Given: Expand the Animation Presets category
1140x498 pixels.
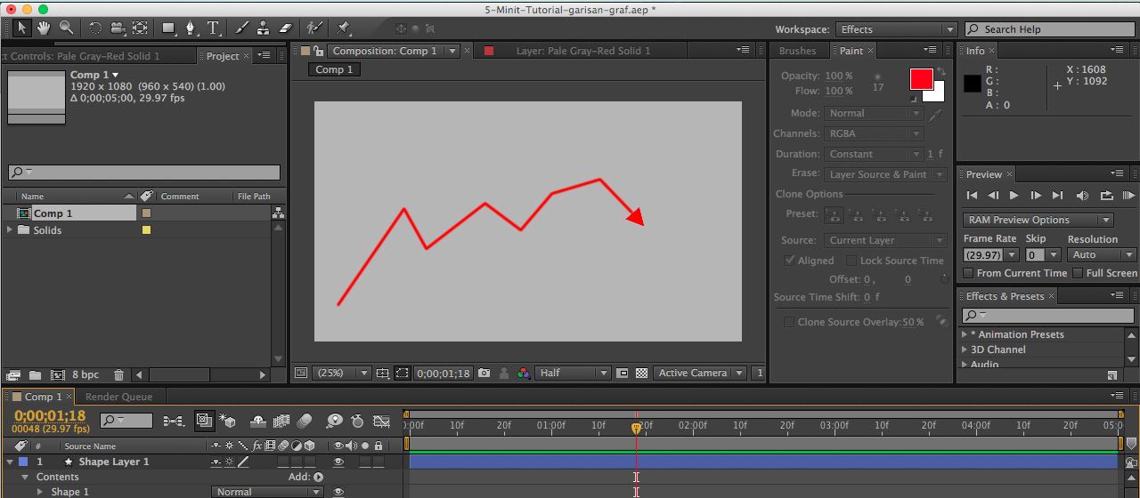Looking at the screenshot, I should tap(965, 334).
